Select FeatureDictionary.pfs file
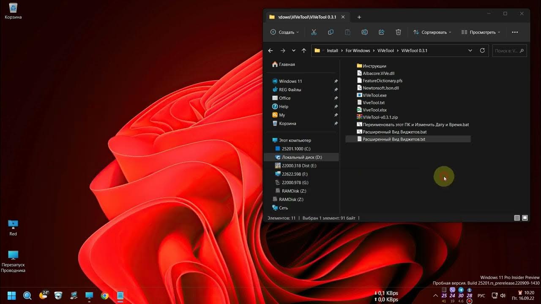 (x=380, y=81)
